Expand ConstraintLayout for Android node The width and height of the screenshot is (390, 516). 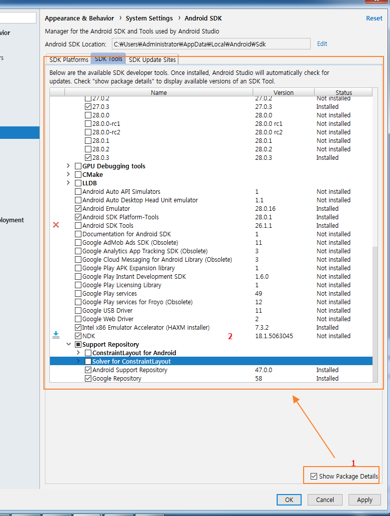point(78,353)
